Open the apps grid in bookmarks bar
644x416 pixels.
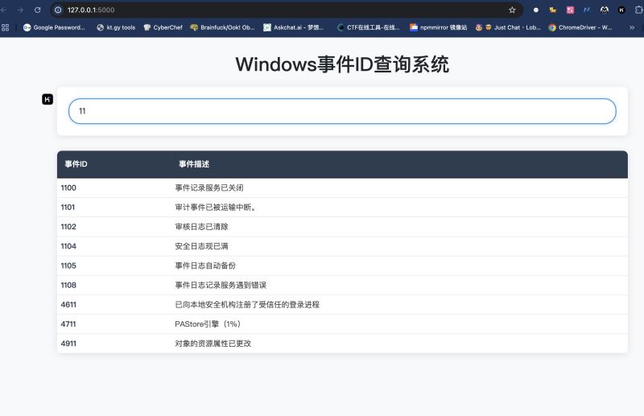pyautogui.click(x=6, y=27)
